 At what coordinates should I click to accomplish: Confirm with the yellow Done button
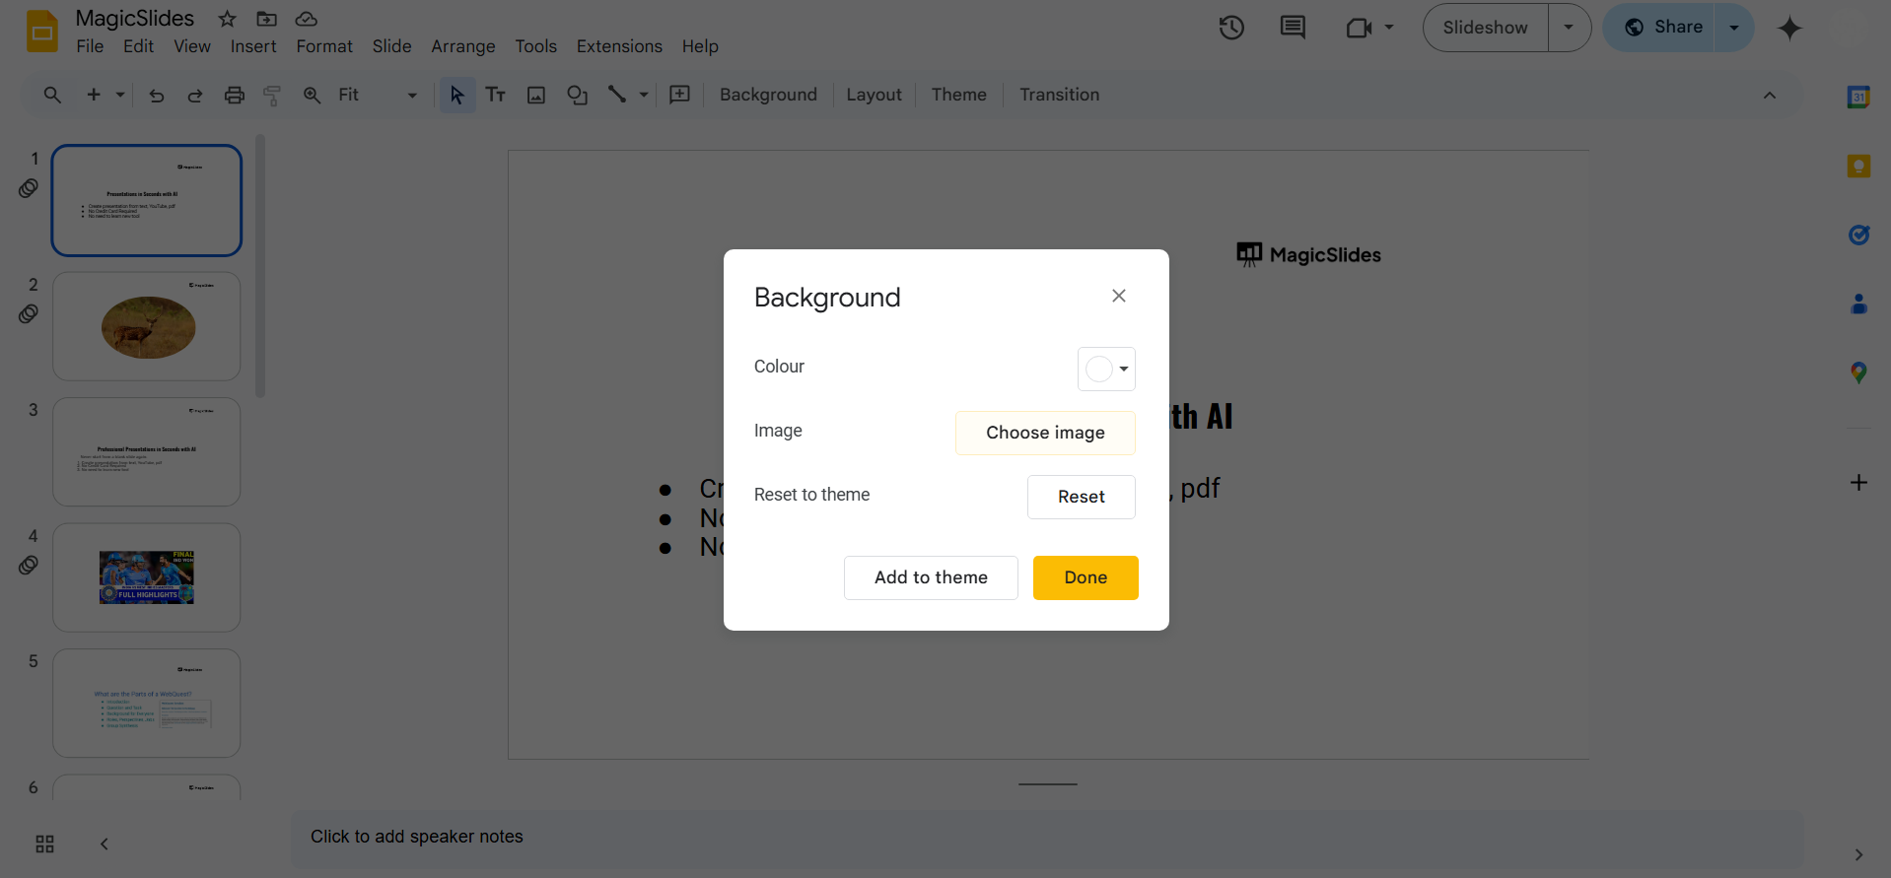[x=1086, y=577]
